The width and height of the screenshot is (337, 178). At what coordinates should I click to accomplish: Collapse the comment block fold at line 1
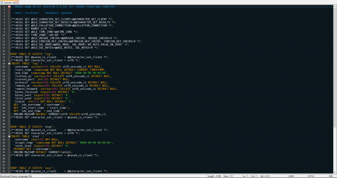9,7
